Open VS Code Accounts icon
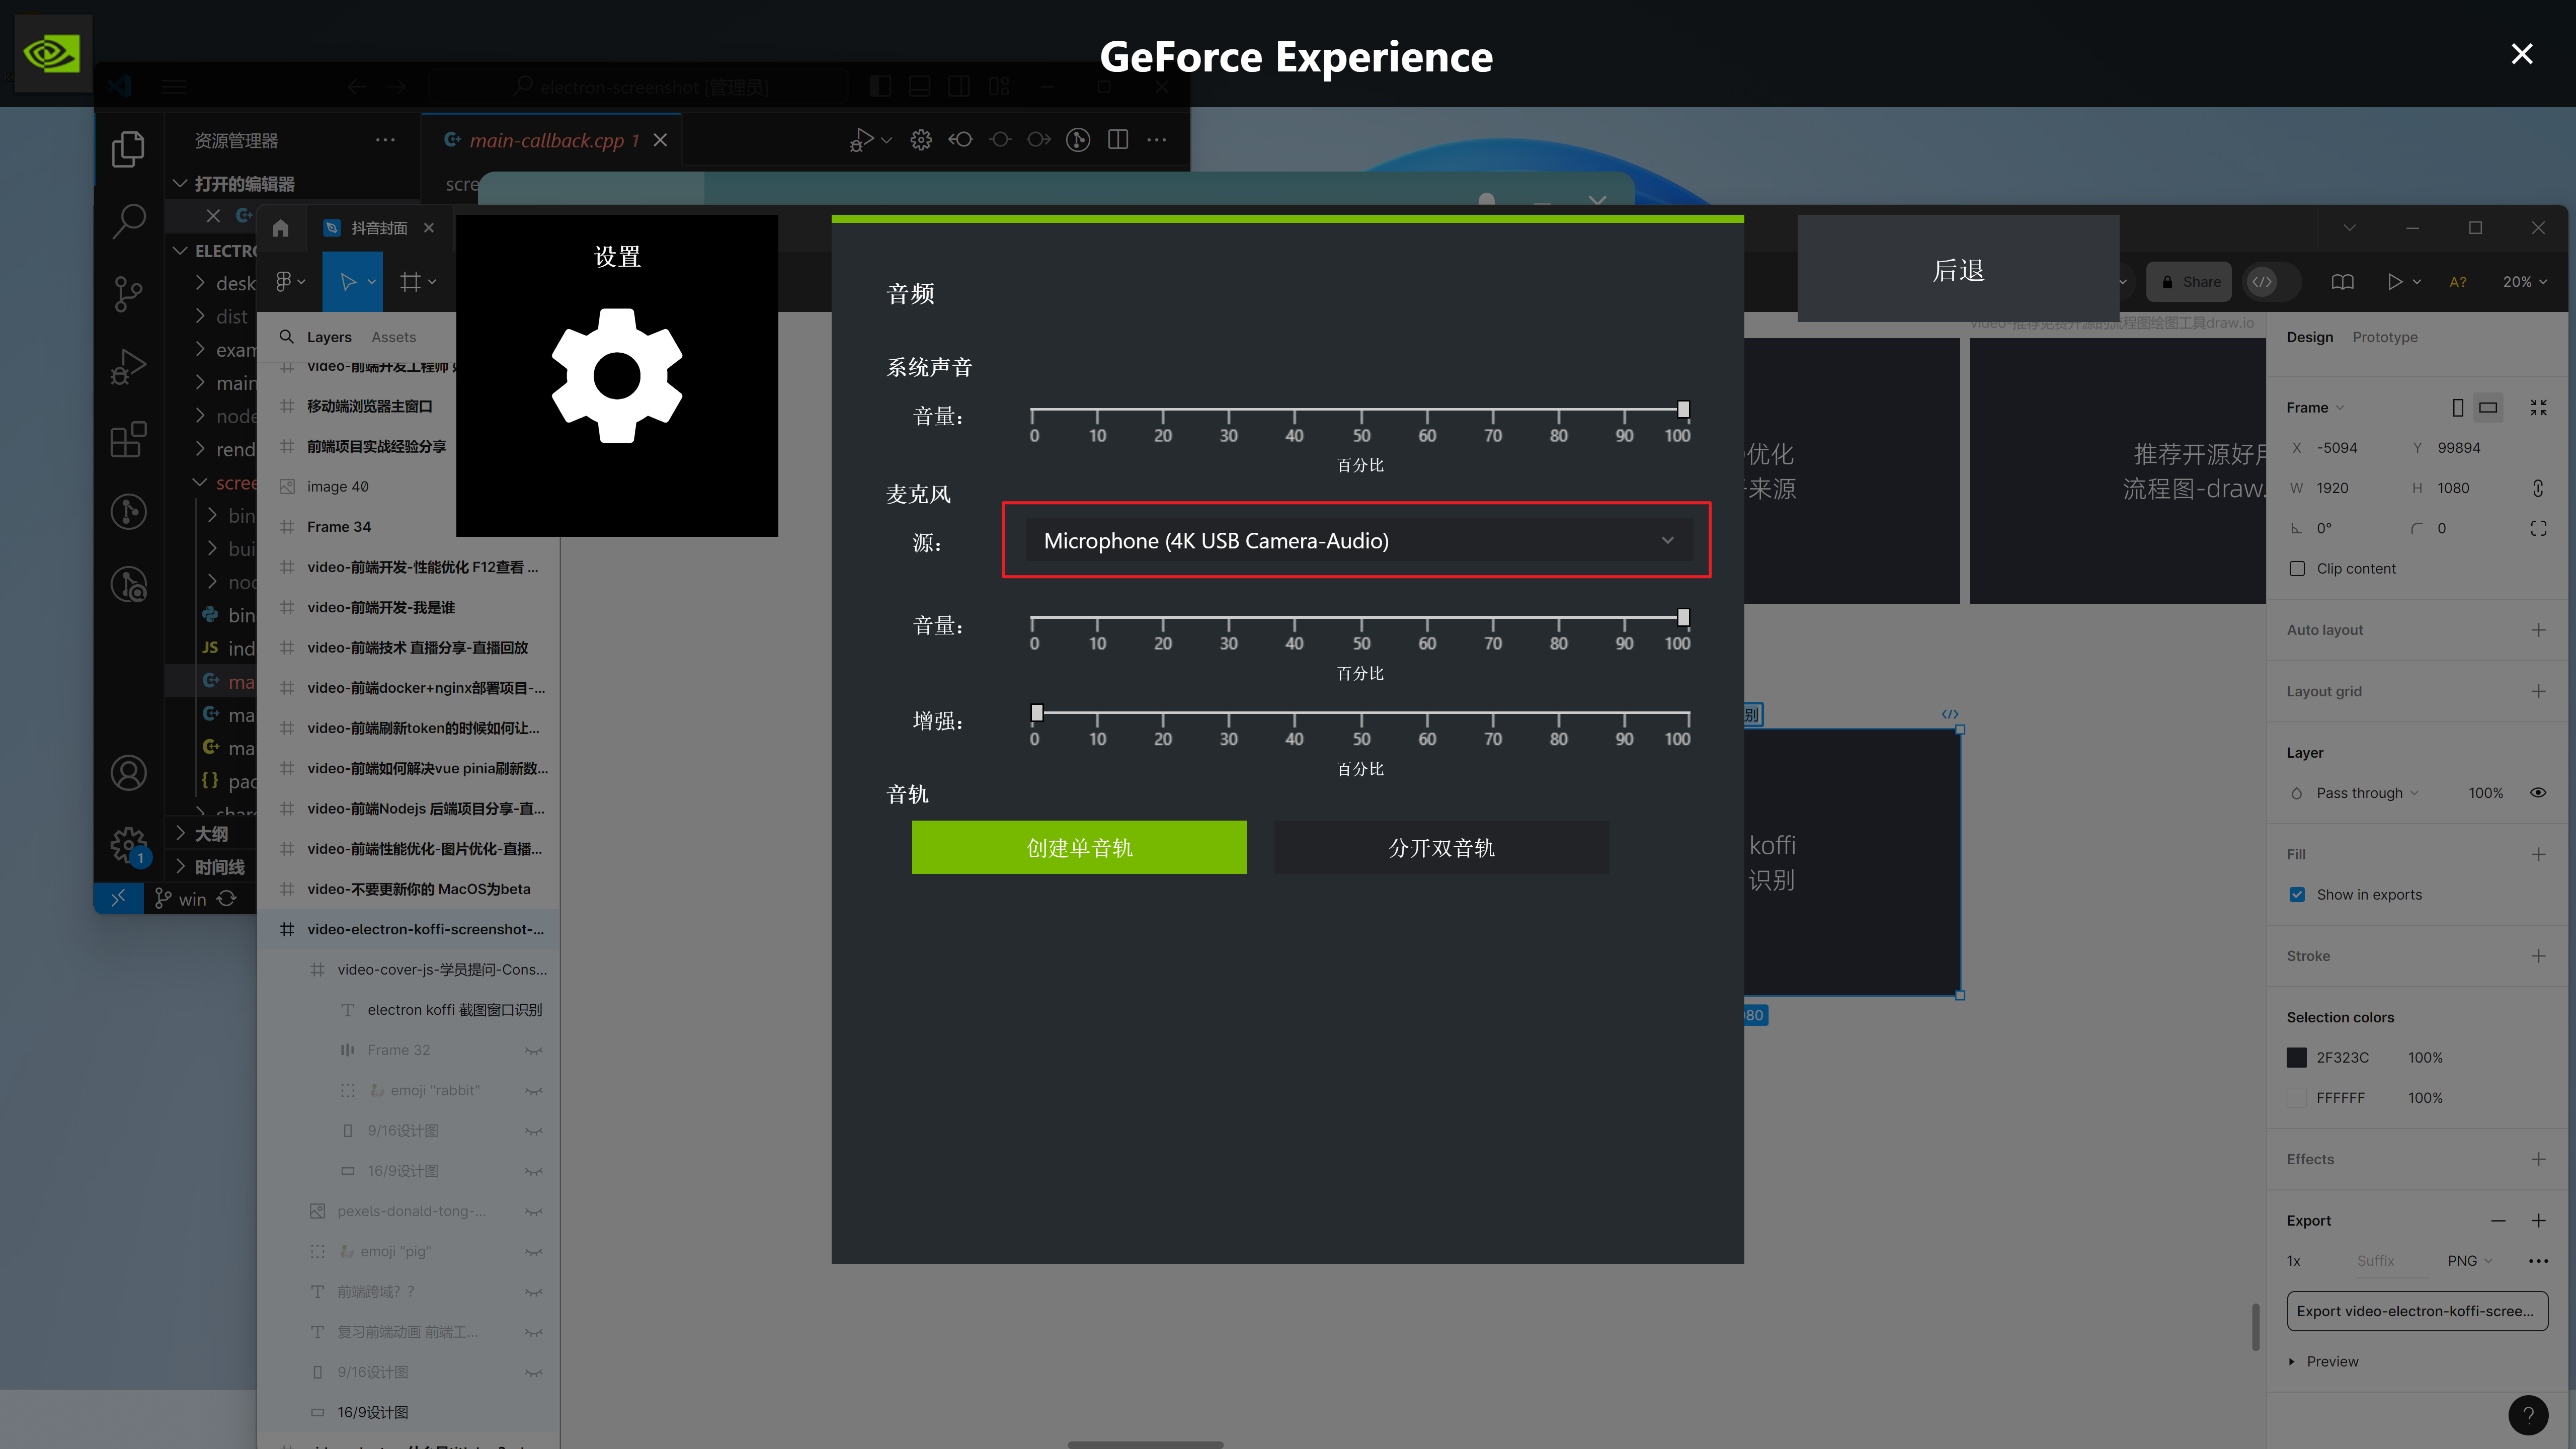The width and height of the screenshot is (2576, 1449). point(128,773)
